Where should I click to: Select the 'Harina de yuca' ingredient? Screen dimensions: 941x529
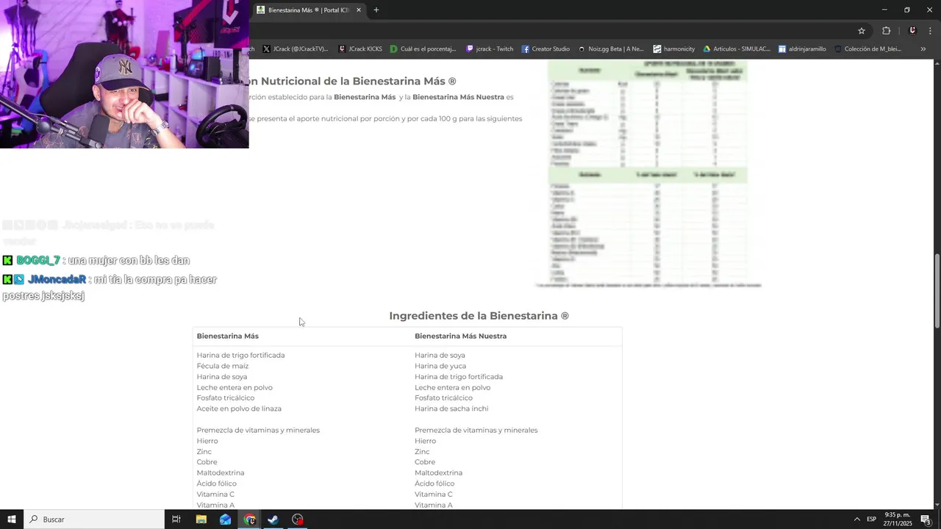[440, 366]
